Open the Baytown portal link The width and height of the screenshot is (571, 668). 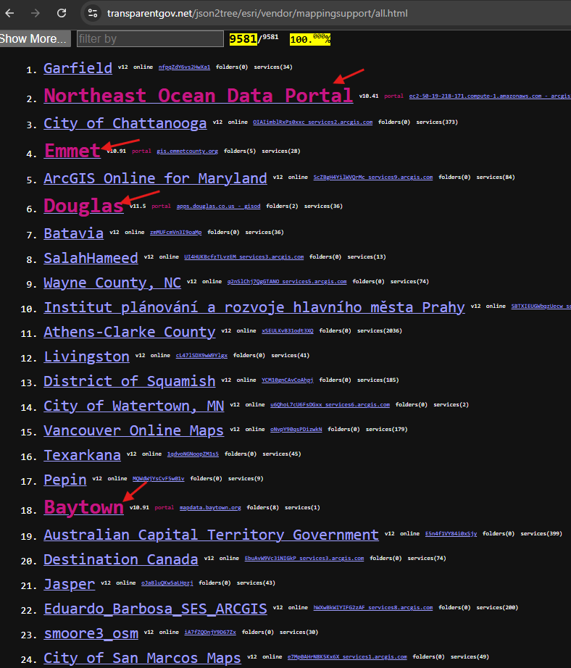pyautogui.click(x=84, y=507)
